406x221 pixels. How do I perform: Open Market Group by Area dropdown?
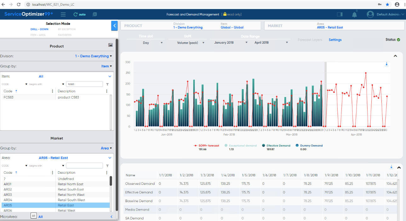click(106, 148)
